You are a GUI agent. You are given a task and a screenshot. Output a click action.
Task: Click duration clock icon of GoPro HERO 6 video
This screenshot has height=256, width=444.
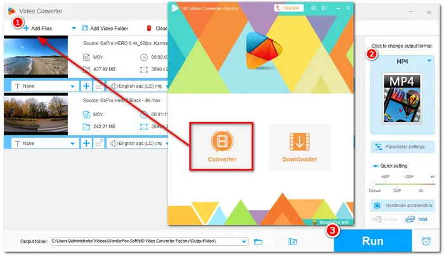(144, 57)
